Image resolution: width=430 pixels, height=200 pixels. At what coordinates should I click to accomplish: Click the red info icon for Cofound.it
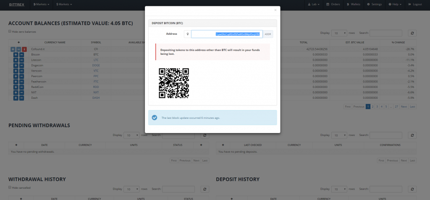24,49
